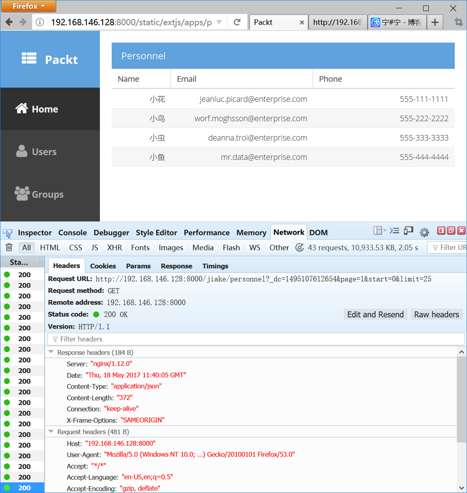This screenshot has height=493, width=467.
Task: Open the Debugger tab
Action: point(111,232)
